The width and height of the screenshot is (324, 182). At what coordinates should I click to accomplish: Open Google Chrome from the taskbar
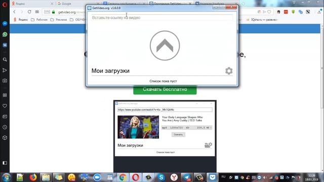[x=123, y=177]
